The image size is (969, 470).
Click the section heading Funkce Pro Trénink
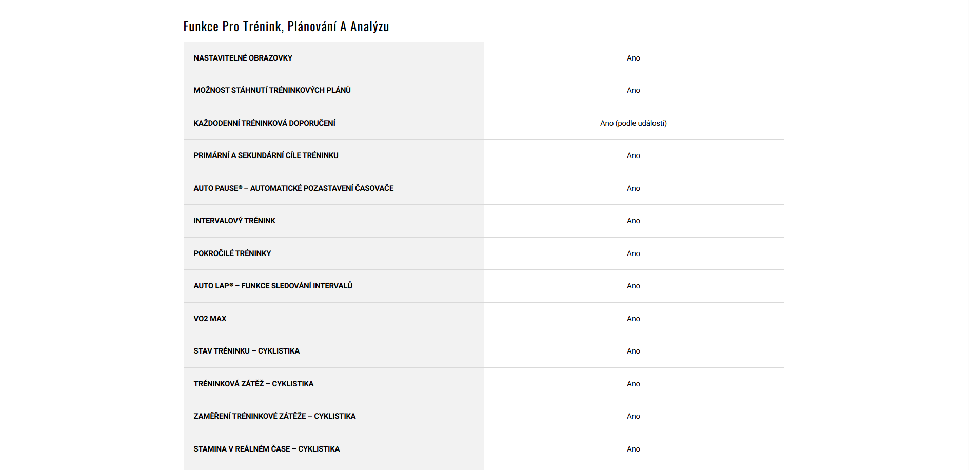coord(286,26)
